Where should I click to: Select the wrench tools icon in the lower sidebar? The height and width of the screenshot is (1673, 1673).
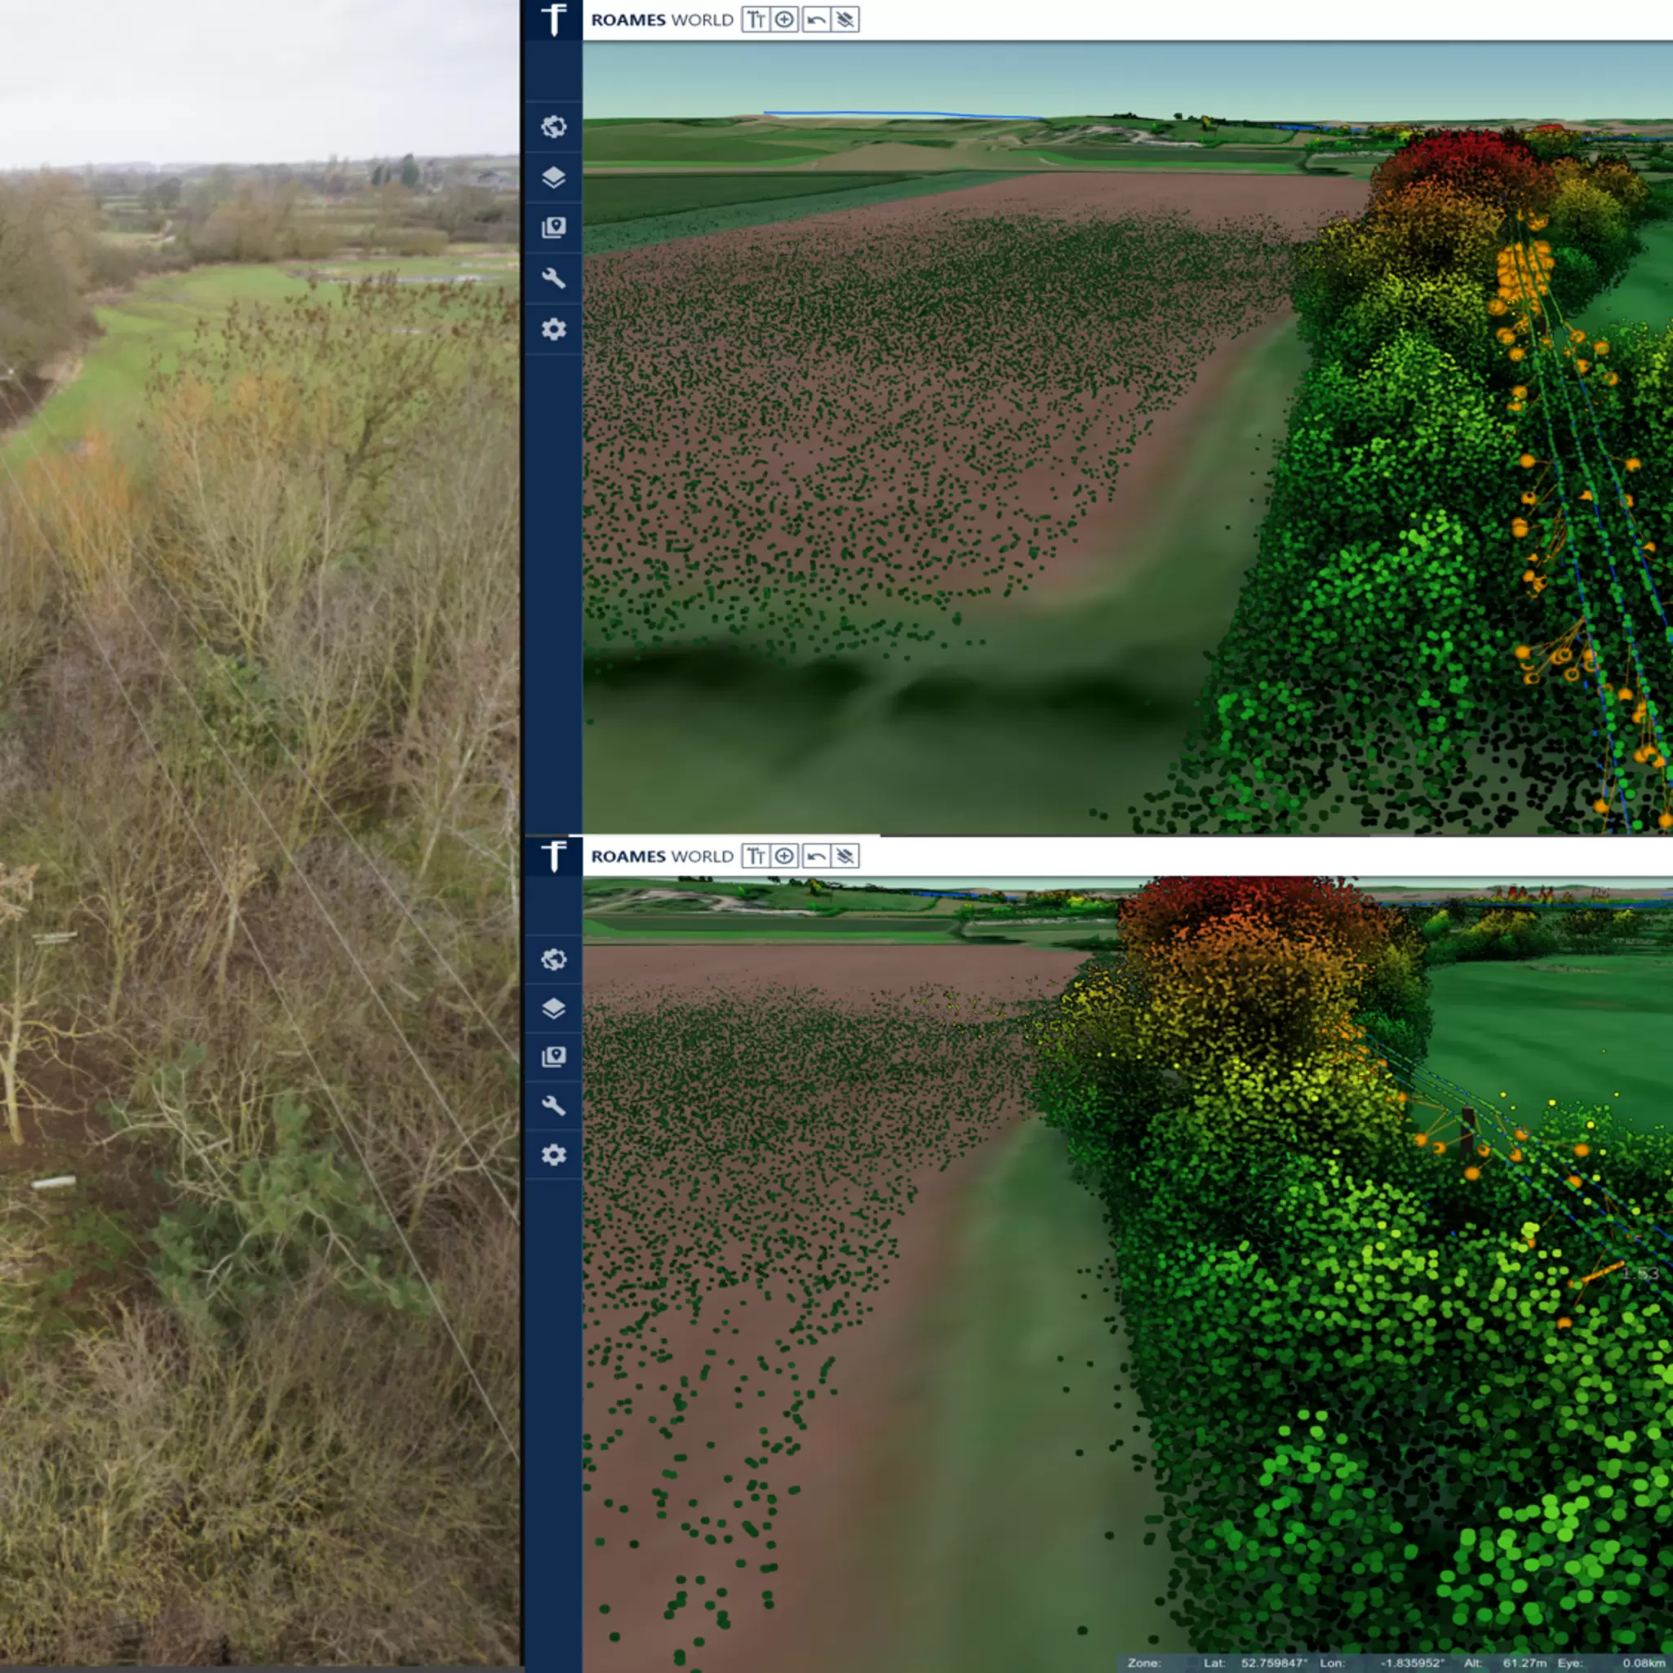pyautogui.click(x=553, y=1106)
